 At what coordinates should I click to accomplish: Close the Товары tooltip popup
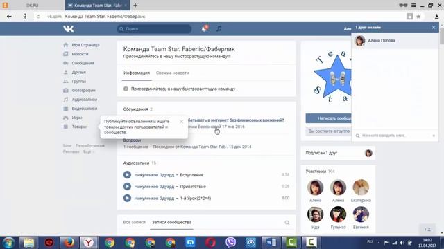[182, 122]
